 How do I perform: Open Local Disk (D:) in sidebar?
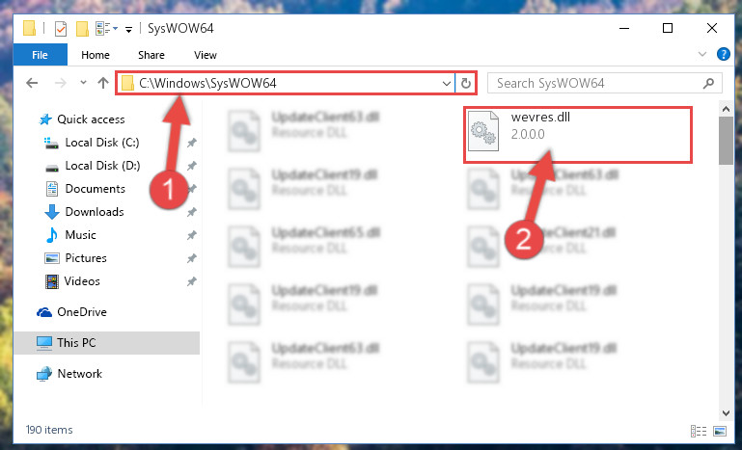click(x=102, y=166)
